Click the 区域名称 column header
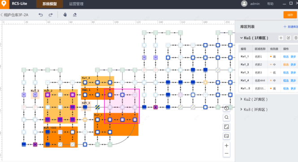The image size is (298, 162). click(260, 49)
